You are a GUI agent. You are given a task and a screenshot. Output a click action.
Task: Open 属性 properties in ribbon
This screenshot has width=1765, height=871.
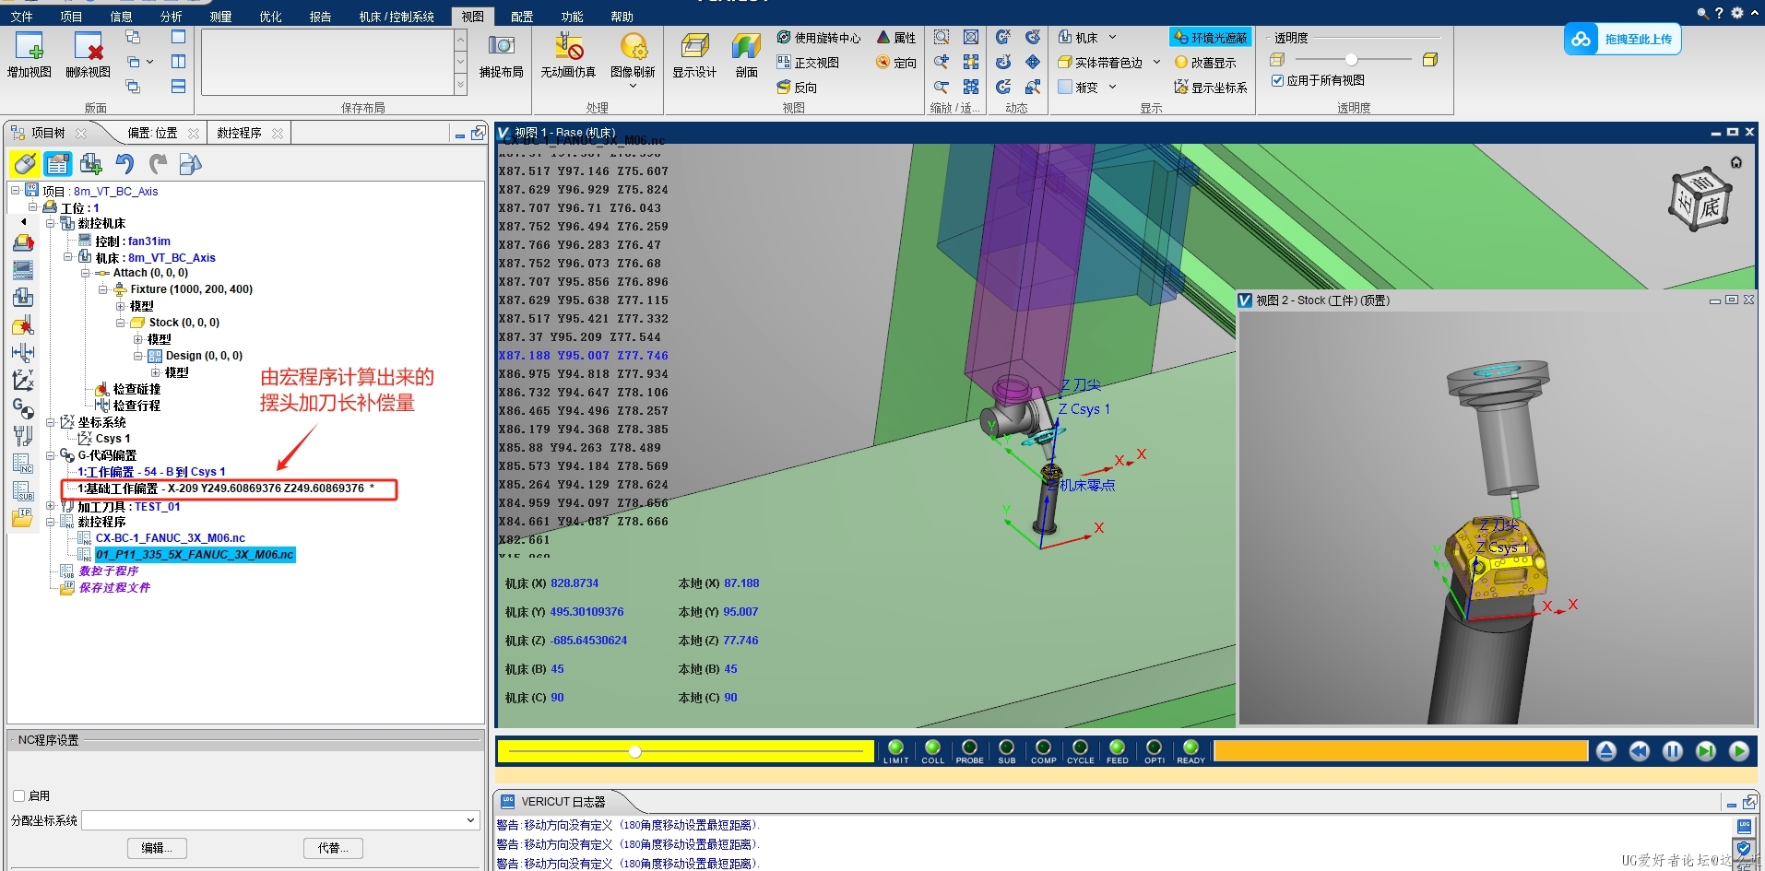[x=896, y=38]
